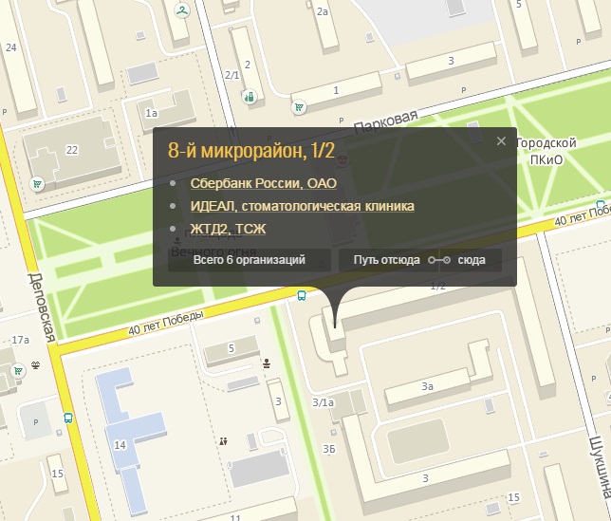Click the Городской ПКиО park label
611x521 pixels.
click(x=546, y=151)
